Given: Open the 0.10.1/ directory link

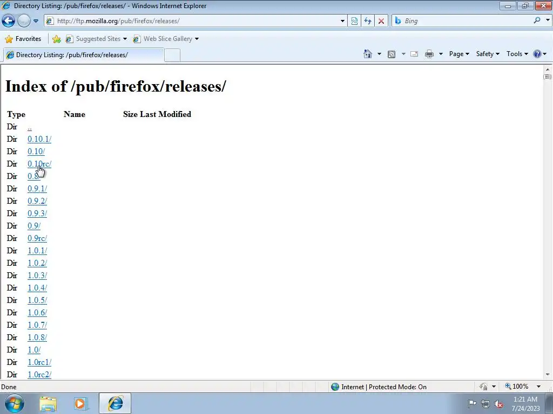Looking at the screenshot, I should coord(39,139).
